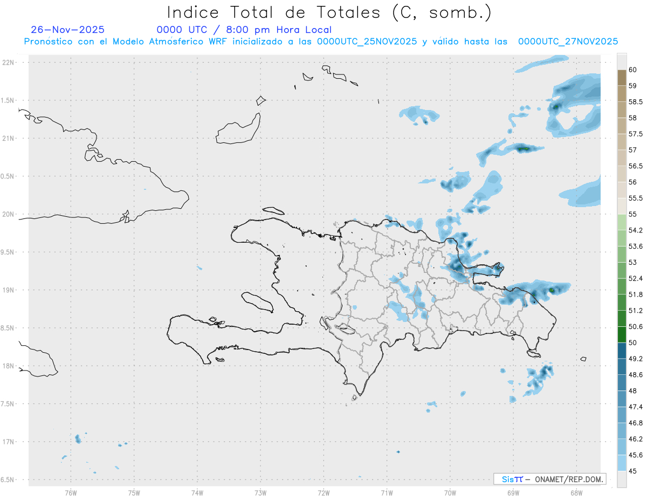Click the 68W longitude label

coord(576,492)
